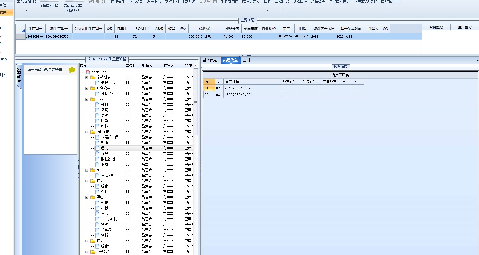Screen dimensions: 479x255
Task: Click the document icon beside X-Ray冲孔
Action: click(x=97, y=219)
